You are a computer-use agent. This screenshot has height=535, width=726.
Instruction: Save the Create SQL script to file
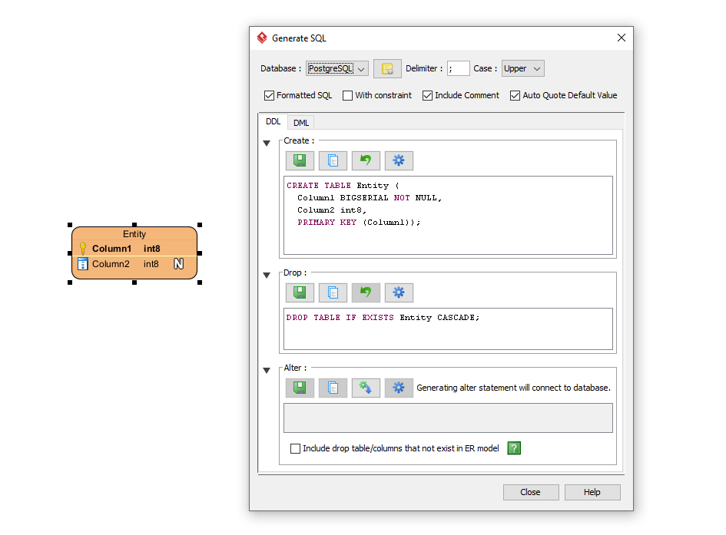(x=300, y=160)
